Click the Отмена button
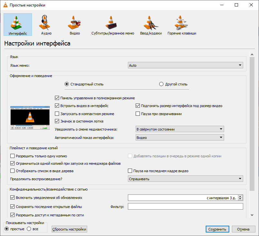The height and width of the screenshot is (236, 259). 243,229
